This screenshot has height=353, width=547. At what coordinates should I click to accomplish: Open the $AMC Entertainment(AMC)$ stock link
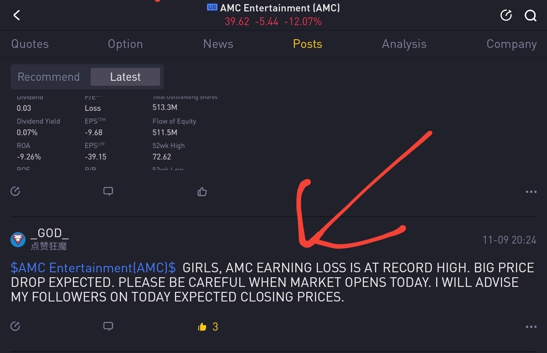[x=93, y=268]
